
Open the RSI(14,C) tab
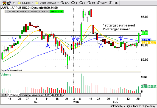click(57, 95)
